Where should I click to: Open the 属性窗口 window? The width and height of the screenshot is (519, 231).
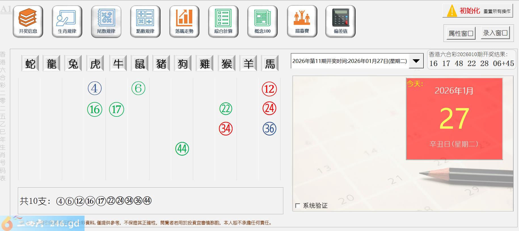(x=461, y=33)
